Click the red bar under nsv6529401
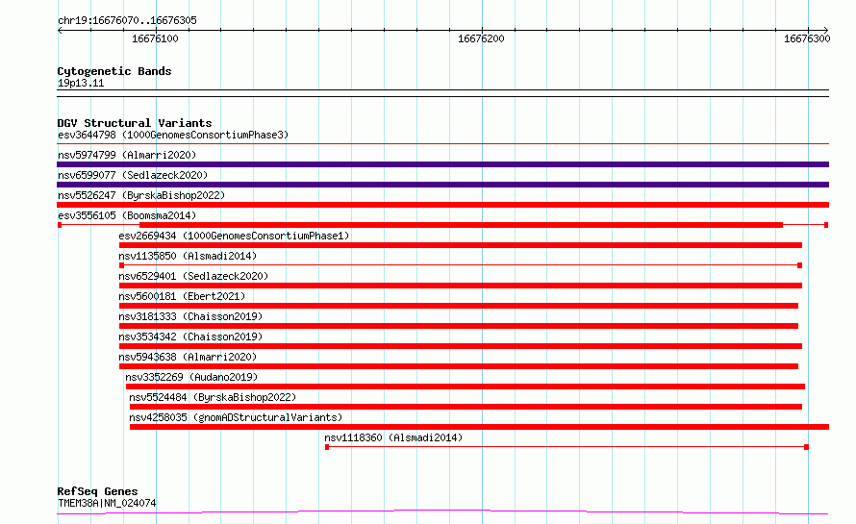856x524 pixels. click(461, 286)
